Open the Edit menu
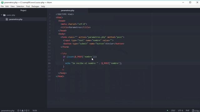200x112 pixels. pos(7,6)
